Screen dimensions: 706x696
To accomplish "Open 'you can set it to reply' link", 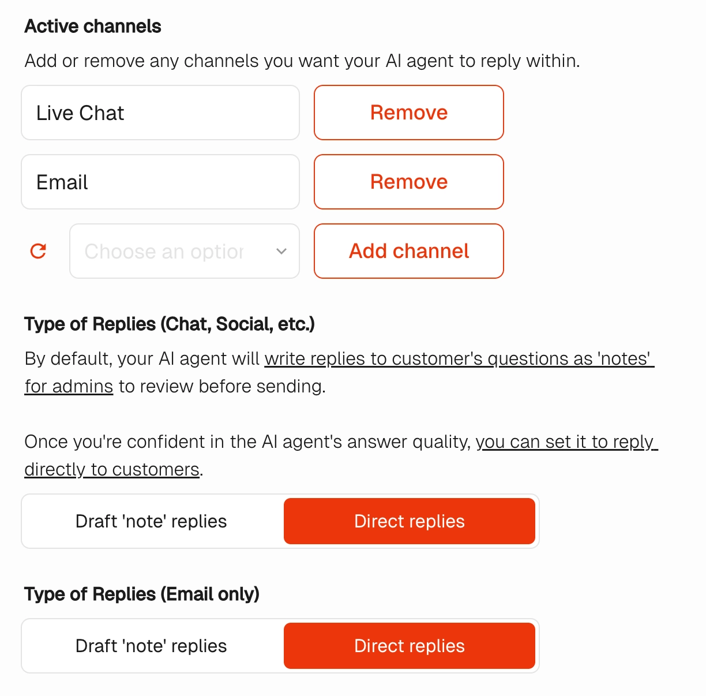I will click(565, 441).
